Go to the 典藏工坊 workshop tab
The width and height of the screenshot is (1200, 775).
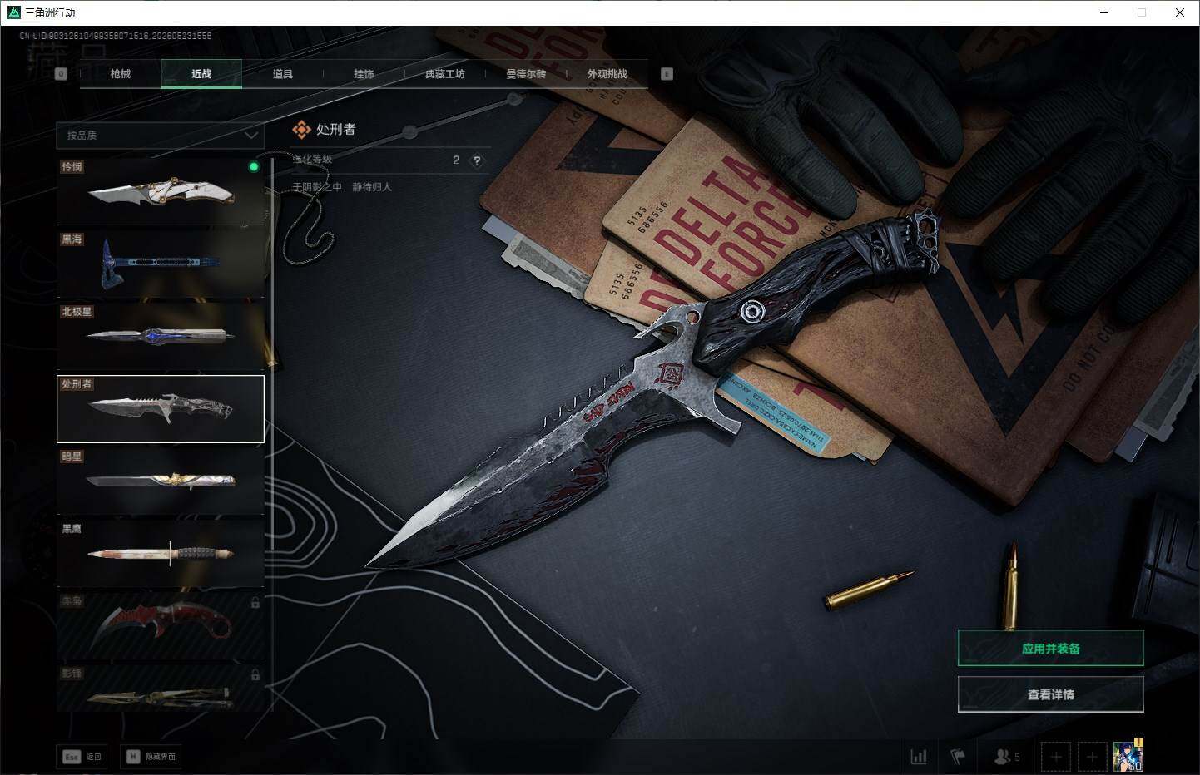click(445, 74)
